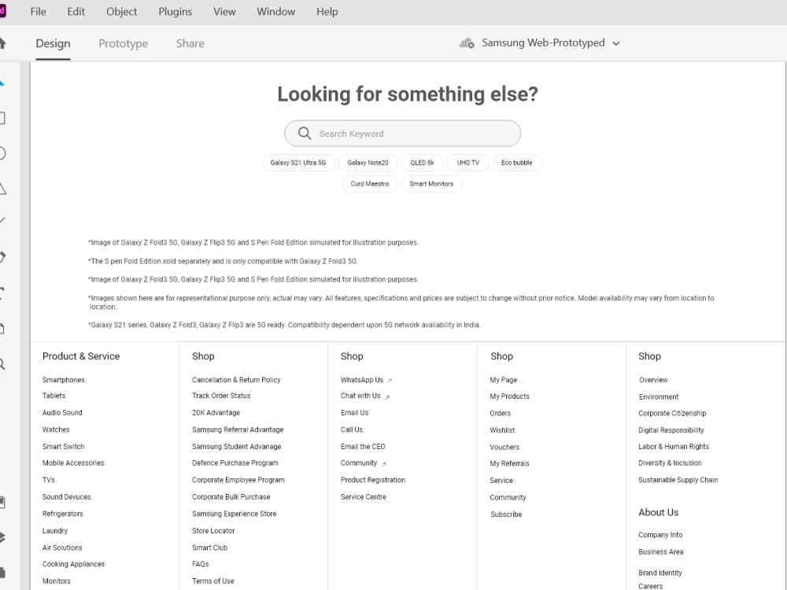Click the Company Info link
787x590 pixels.
pyautogui.click(x=660, y=535)
